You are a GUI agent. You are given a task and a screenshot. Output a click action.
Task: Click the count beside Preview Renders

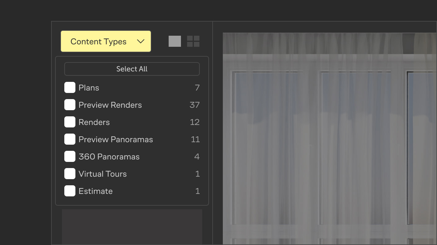[194, 105]
